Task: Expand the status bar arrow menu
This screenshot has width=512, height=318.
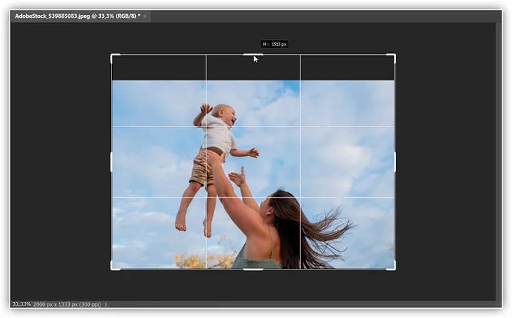Action: click(105, 304)
